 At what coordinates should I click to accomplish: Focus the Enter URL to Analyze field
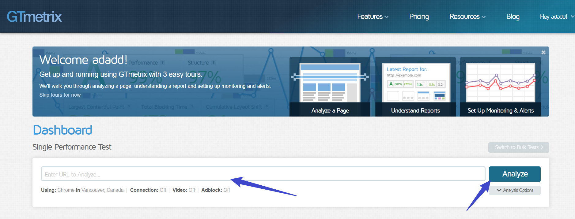tap(263, 174)
